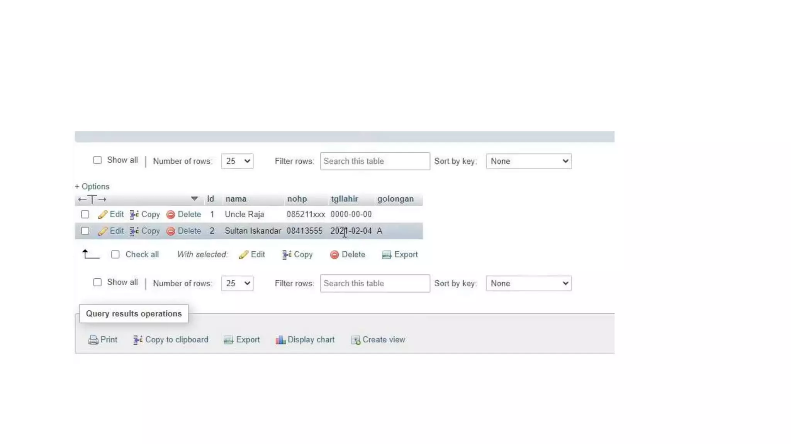
Task: Tick the Check all checkbox
Action: pos(115,254)
